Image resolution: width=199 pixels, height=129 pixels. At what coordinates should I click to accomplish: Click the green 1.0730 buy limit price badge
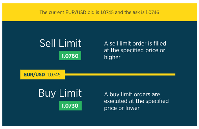point(70,105)
